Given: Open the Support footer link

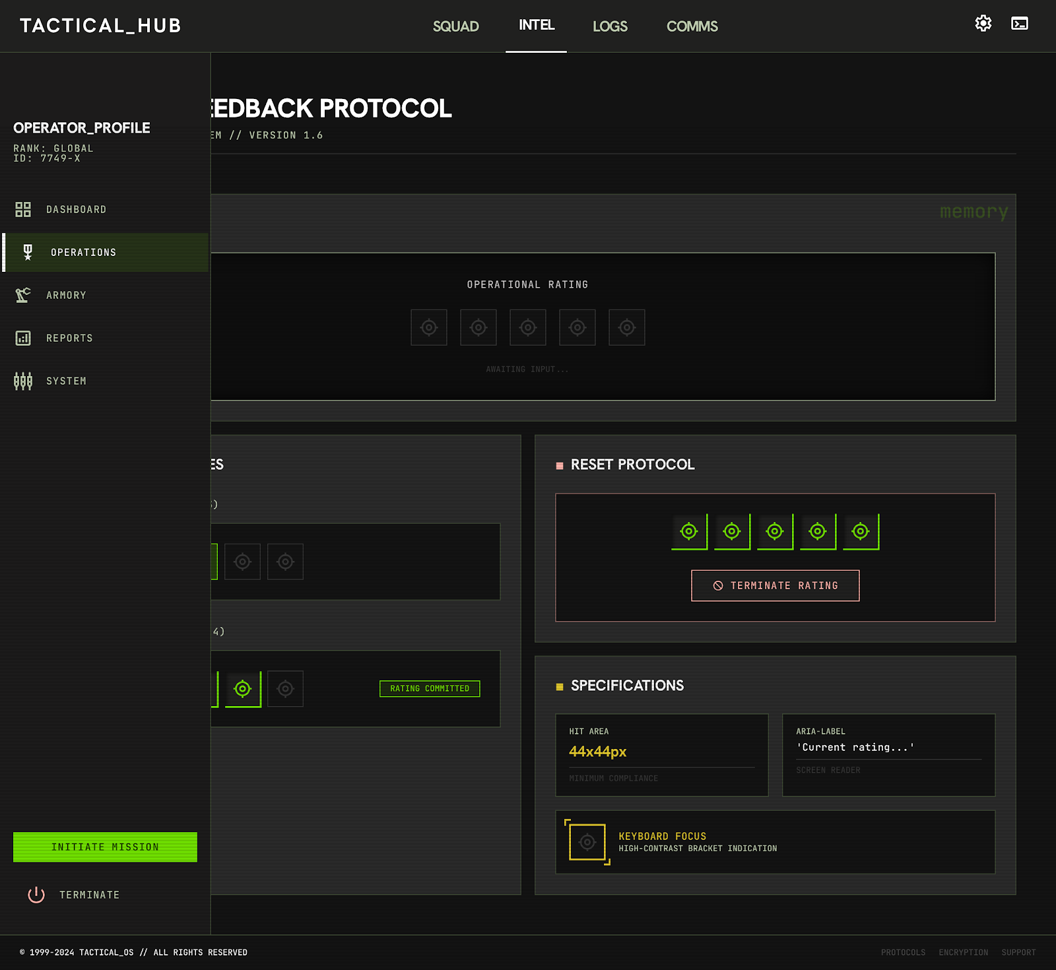Looking at the screenshot, I should click(x=1018, y=952).
